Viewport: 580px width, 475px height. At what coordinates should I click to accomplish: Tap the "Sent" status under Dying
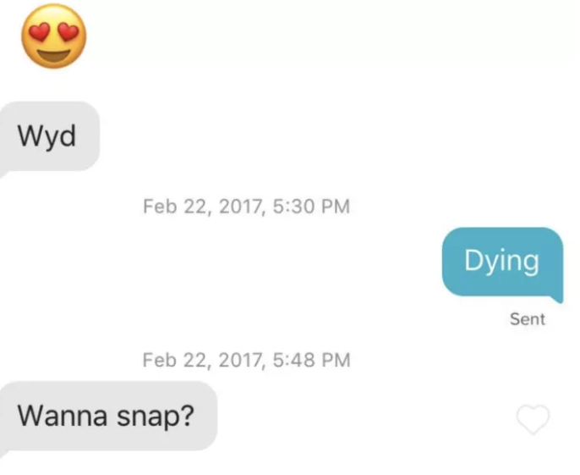tap(527, 319)
